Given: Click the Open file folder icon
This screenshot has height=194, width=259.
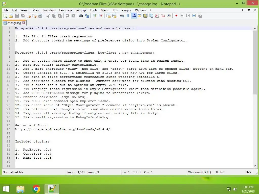Looking at the screenshot, I should 11,16.
